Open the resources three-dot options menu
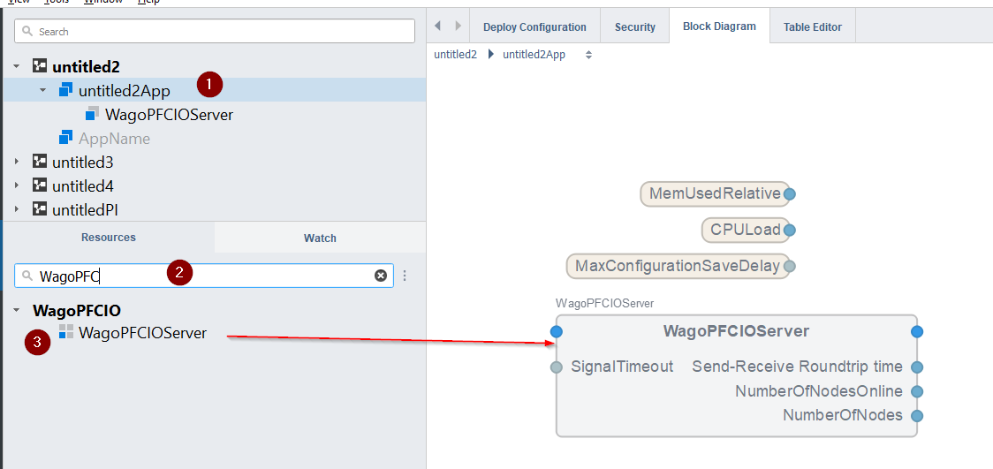Screen dimensions: 993x469 pos(406,276)
